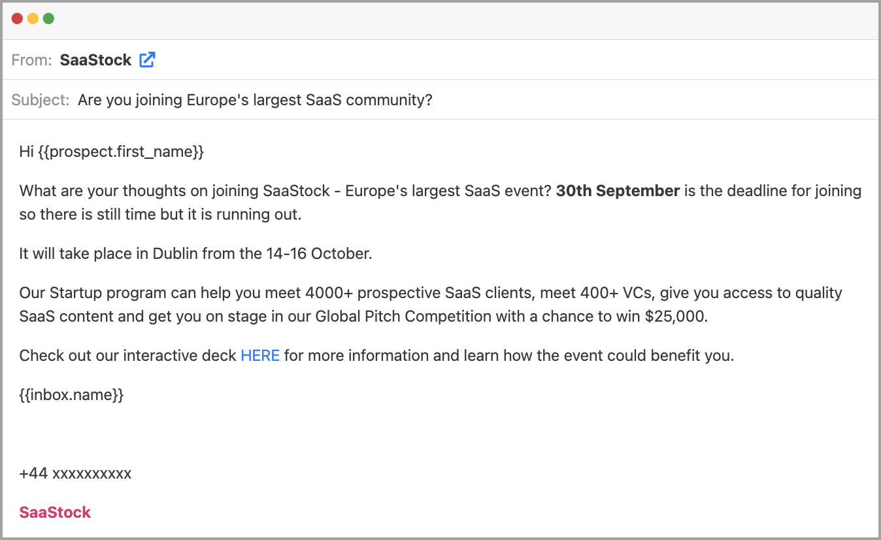Click the red close window button

tap(17, 18)
